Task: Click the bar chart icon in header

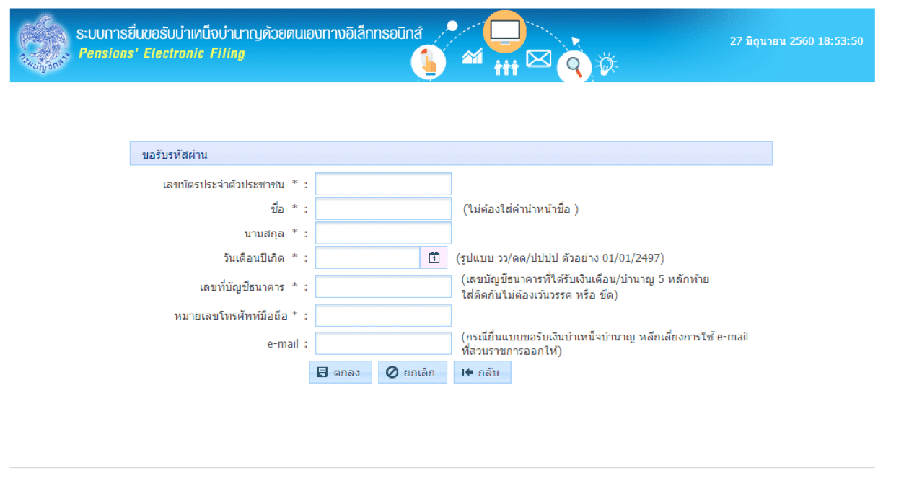Action: tap(473, 56)
